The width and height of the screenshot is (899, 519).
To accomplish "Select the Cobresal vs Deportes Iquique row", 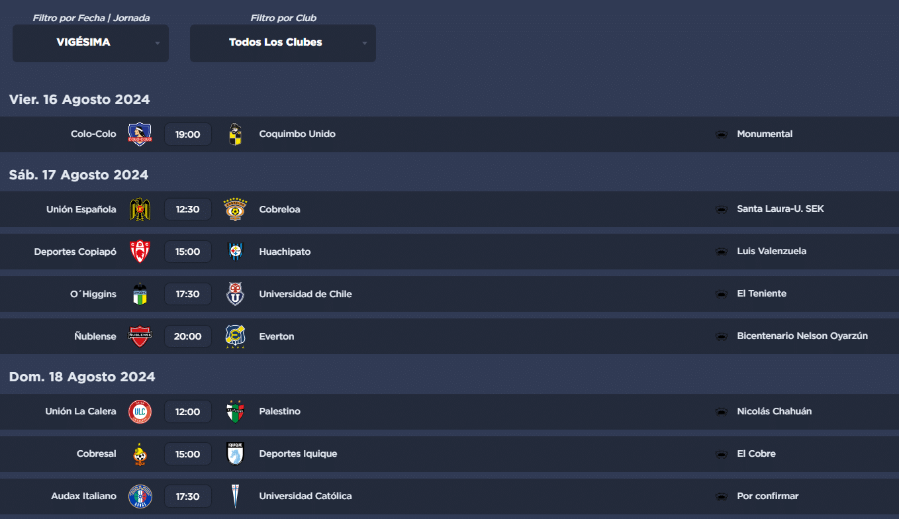I will tap(449, 453).
